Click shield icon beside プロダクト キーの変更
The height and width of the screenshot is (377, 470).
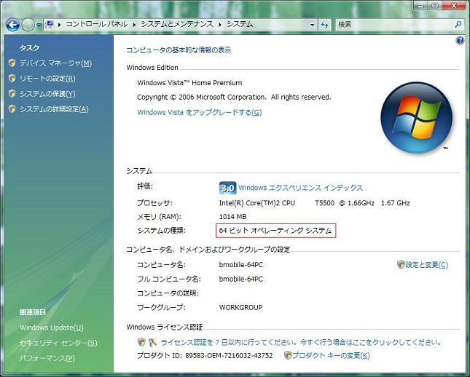288,355
